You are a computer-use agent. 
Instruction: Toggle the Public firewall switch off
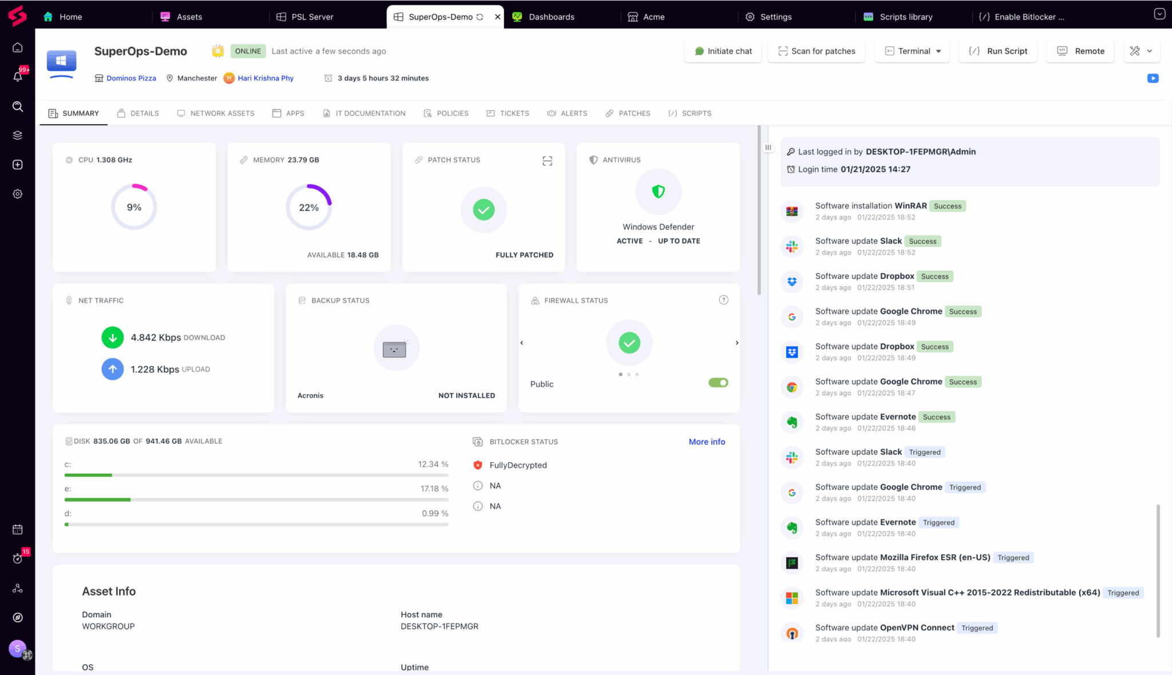[718, 383]
